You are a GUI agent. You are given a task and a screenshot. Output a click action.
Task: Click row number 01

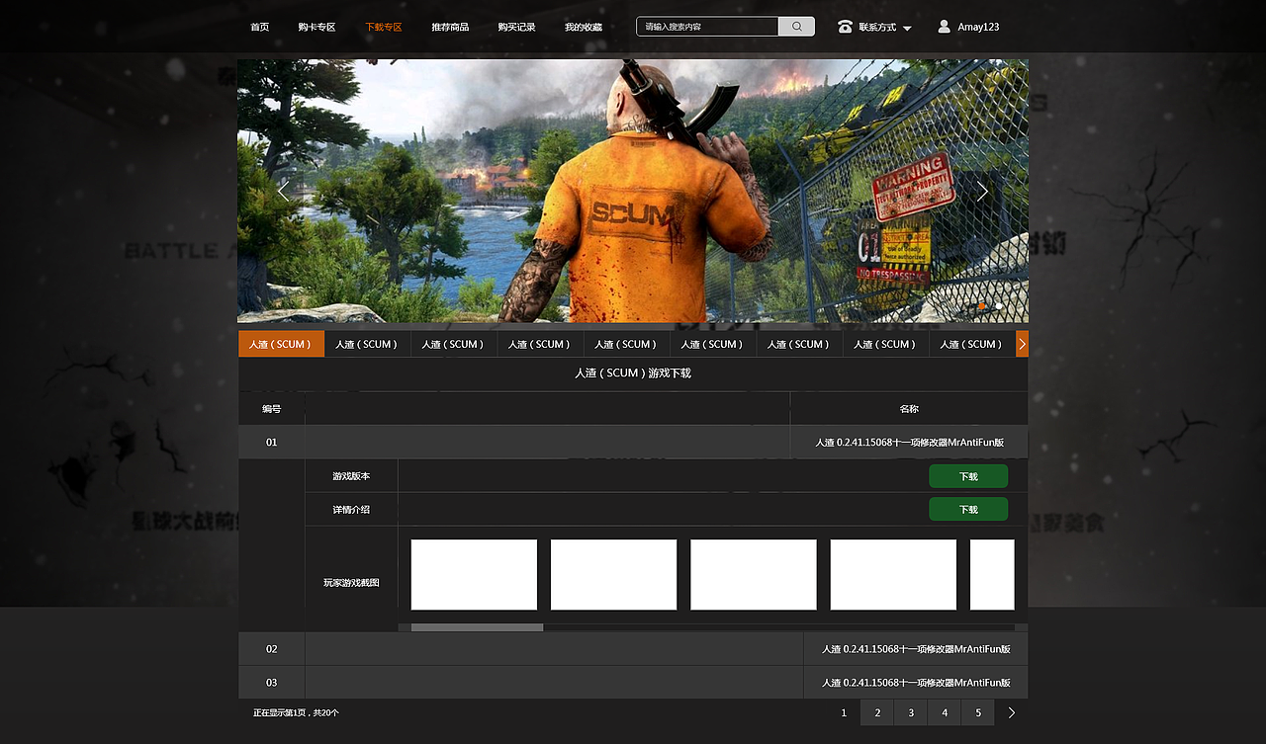271,443
